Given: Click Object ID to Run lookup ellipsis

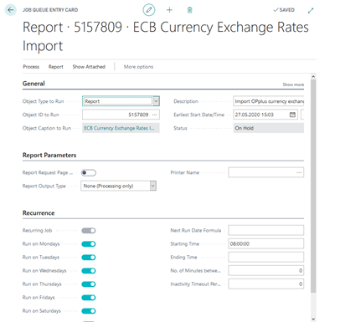Looking at the screenshot, I should 155,115.
